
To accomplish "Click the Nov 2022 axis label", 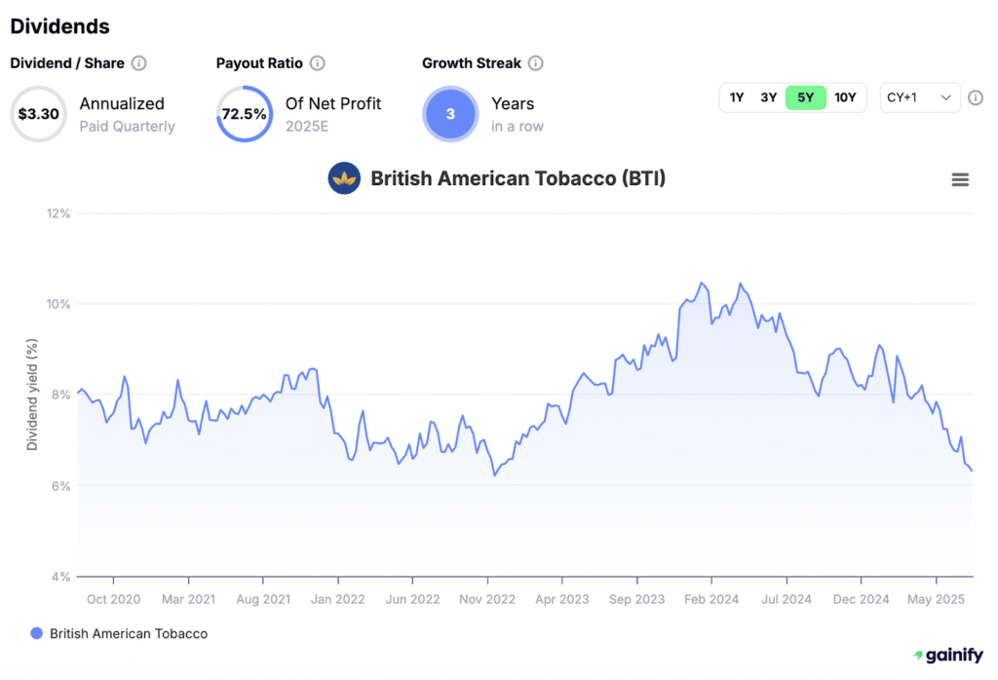I will point(487,599).
